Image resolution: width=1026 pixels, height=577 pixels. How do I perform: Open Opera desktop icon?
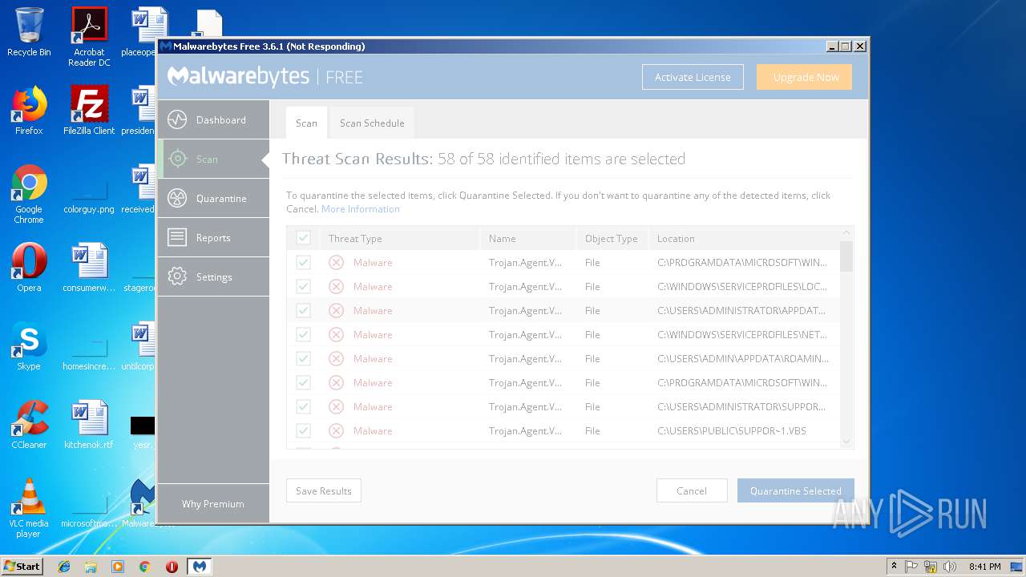[x=29, y=268]
